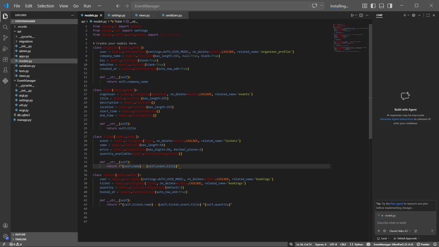This screenshot has height=247, width=439.
Task: Open run options dropdown beside play icon
Action: pyautogui.click(x=357, y=15)
